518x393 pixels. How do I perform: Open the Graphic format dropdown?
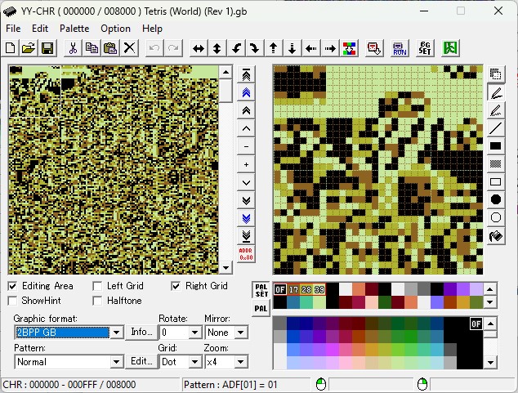[116, 333]
